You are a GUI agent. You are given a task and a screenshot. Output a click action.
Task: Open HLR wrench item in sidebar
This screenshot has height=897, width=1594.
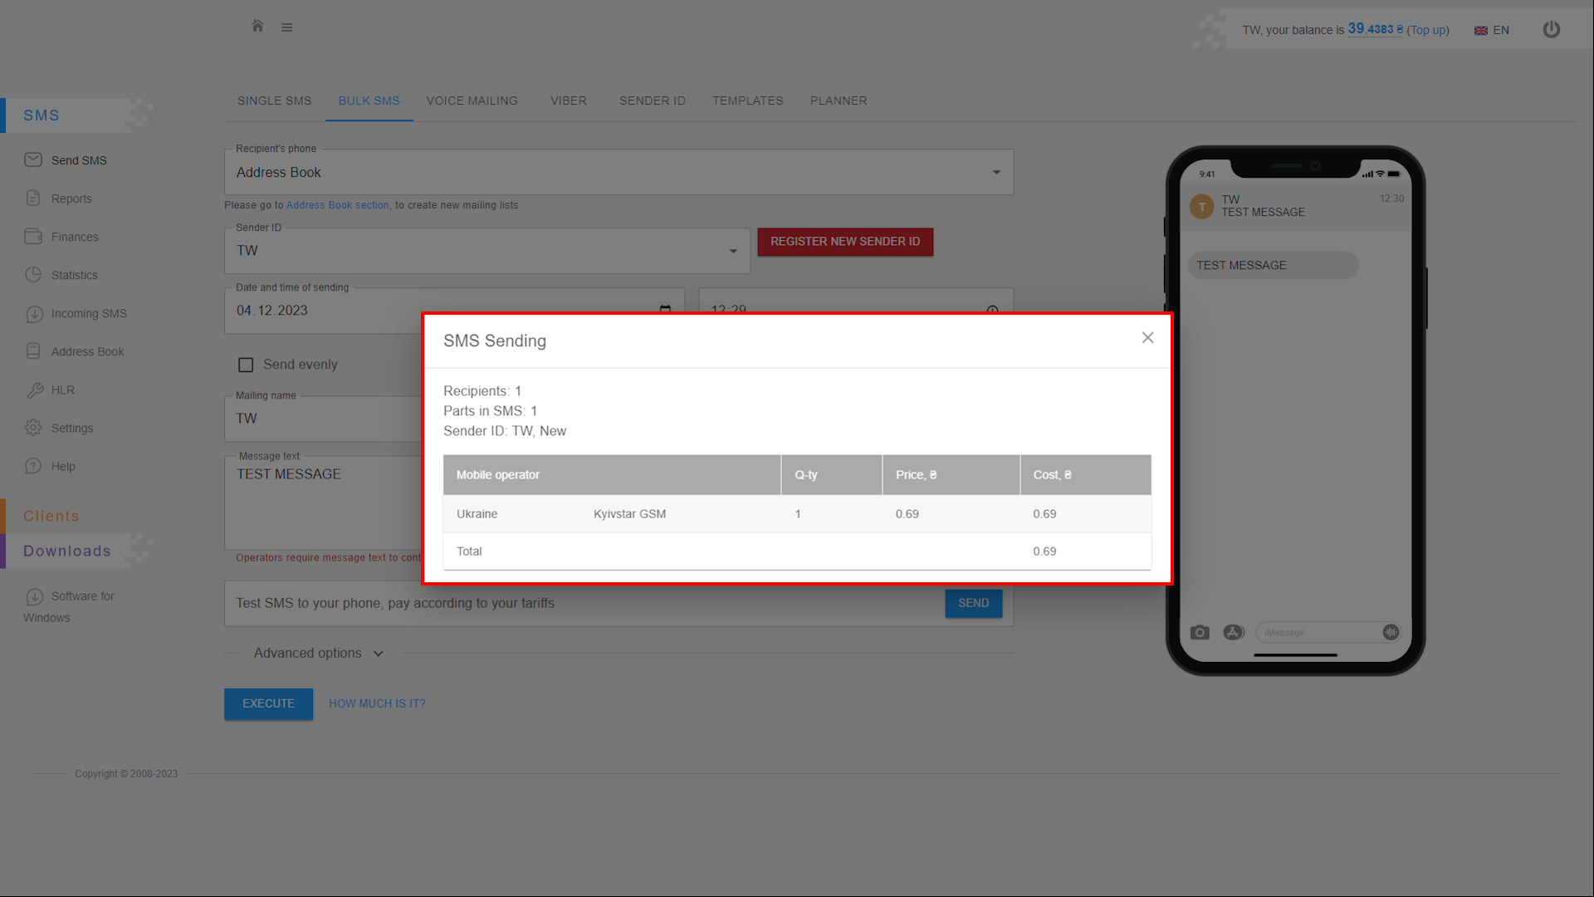(x=35, y=390)
